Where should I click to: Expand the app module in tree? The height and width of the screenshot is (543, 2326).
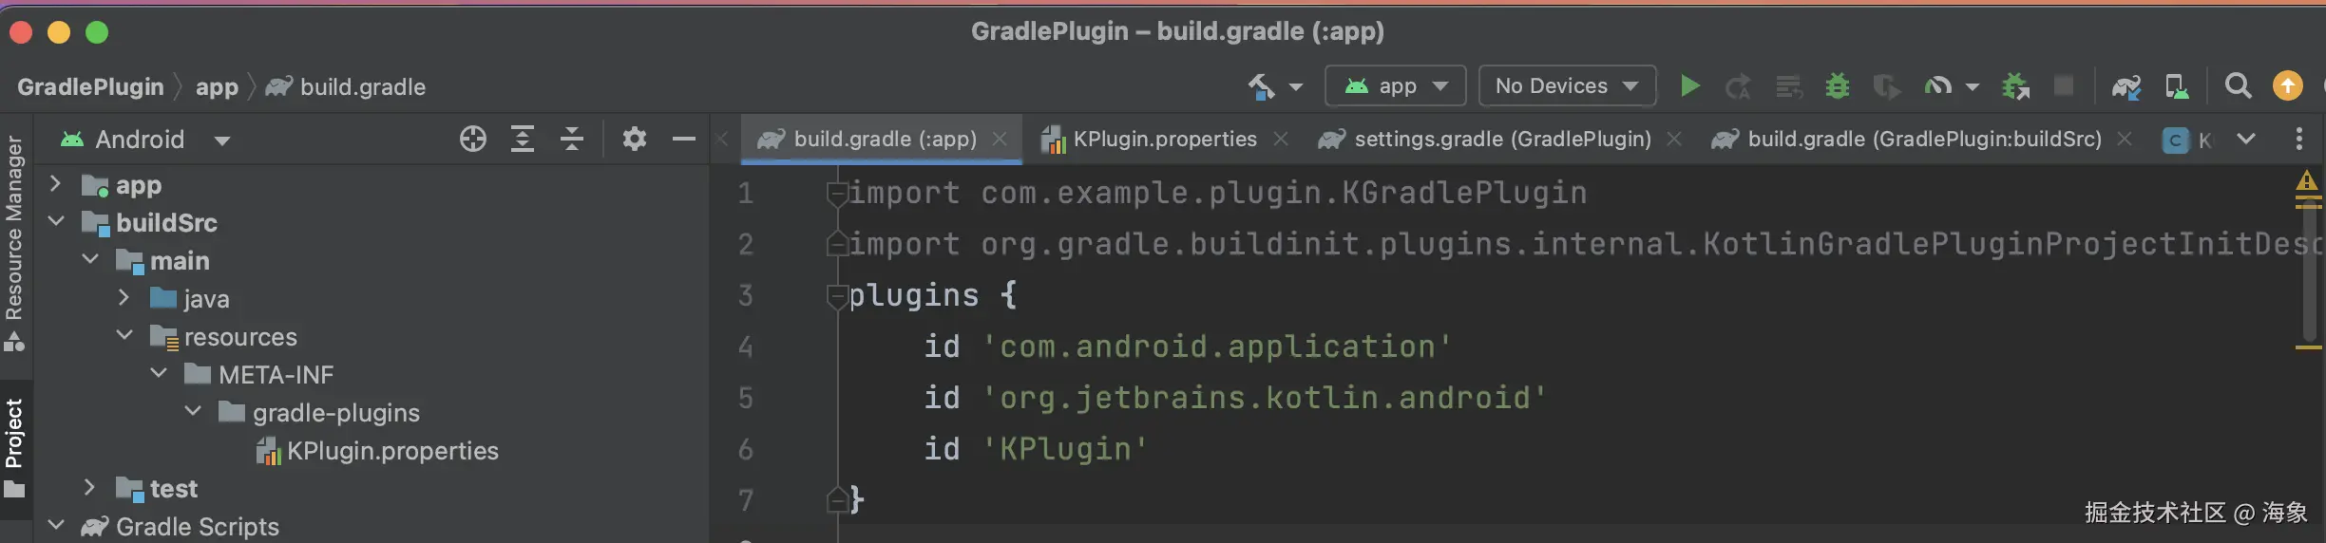[55, 184]
